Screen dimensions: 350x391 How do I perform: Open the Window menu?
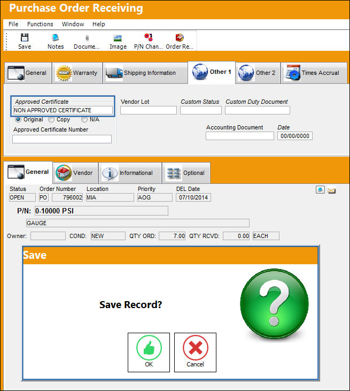tap(73, 24)
